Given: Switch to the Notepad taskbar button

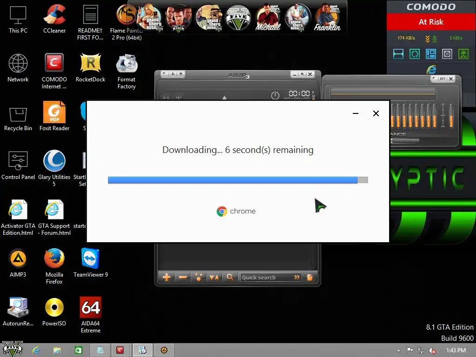Looking at the screenshot, I should click(x=100, y=350).
